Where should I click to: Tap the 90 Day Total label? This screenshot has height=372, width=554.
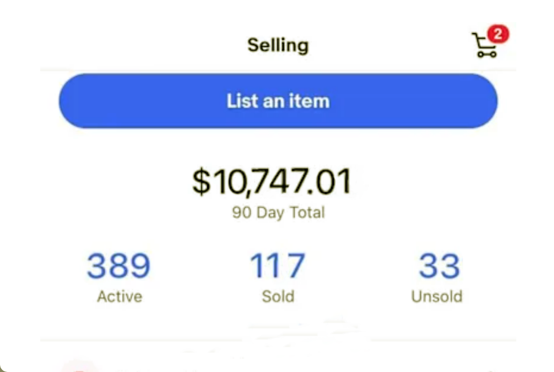click(x=278, y=212)
